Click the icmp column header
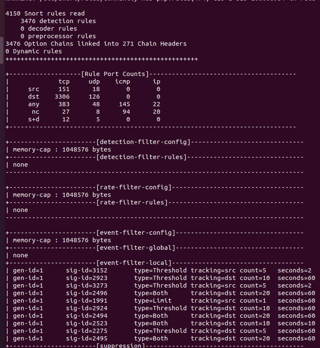The height and width of the screenshot is (348, 320). pyautogui.click(x=122, y=81)
